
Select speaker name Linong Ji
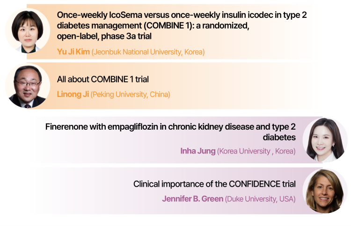73,94
